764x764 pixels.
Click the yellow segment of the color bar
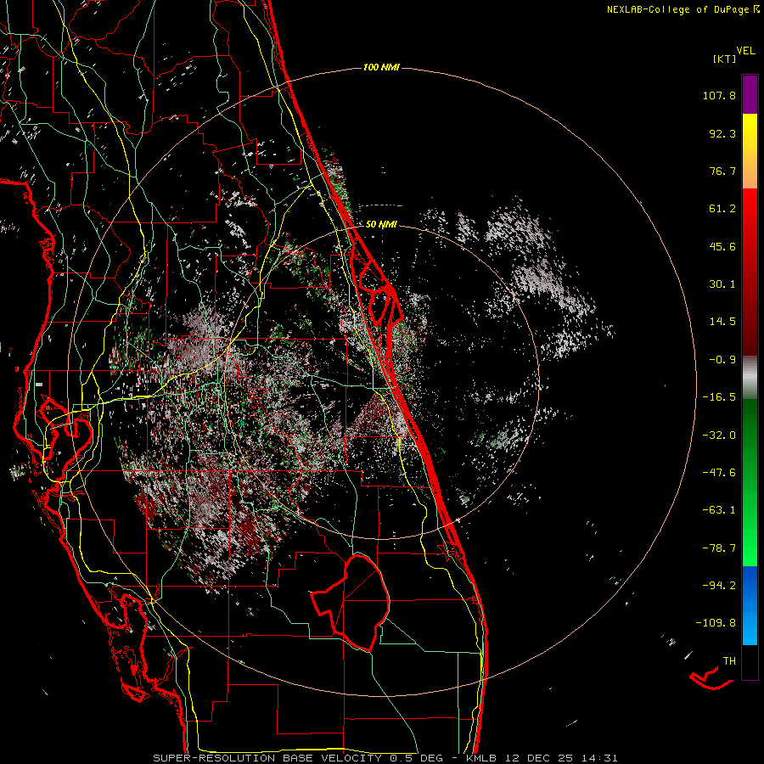(750, 151)
